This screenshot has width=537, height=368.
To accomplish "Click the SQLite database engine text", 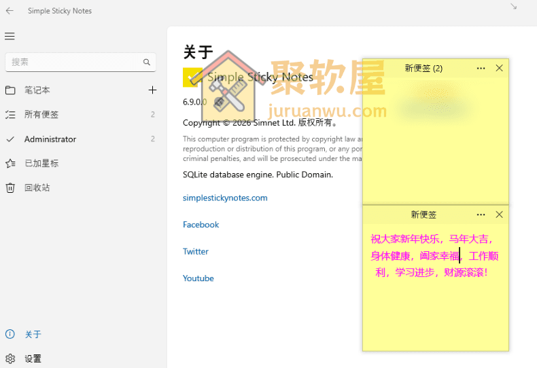I will coord(258,174).
